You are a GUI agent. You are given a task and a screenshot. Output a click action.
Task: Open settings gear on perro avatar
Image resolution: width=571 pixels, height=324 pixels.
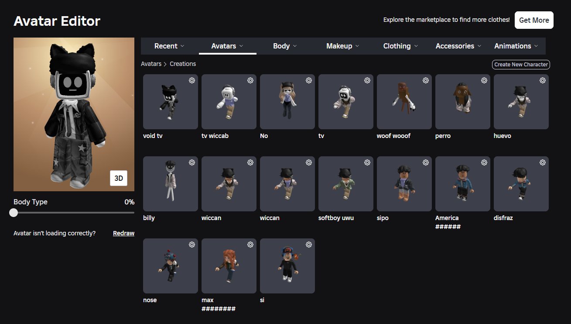(x=484, y=80)
